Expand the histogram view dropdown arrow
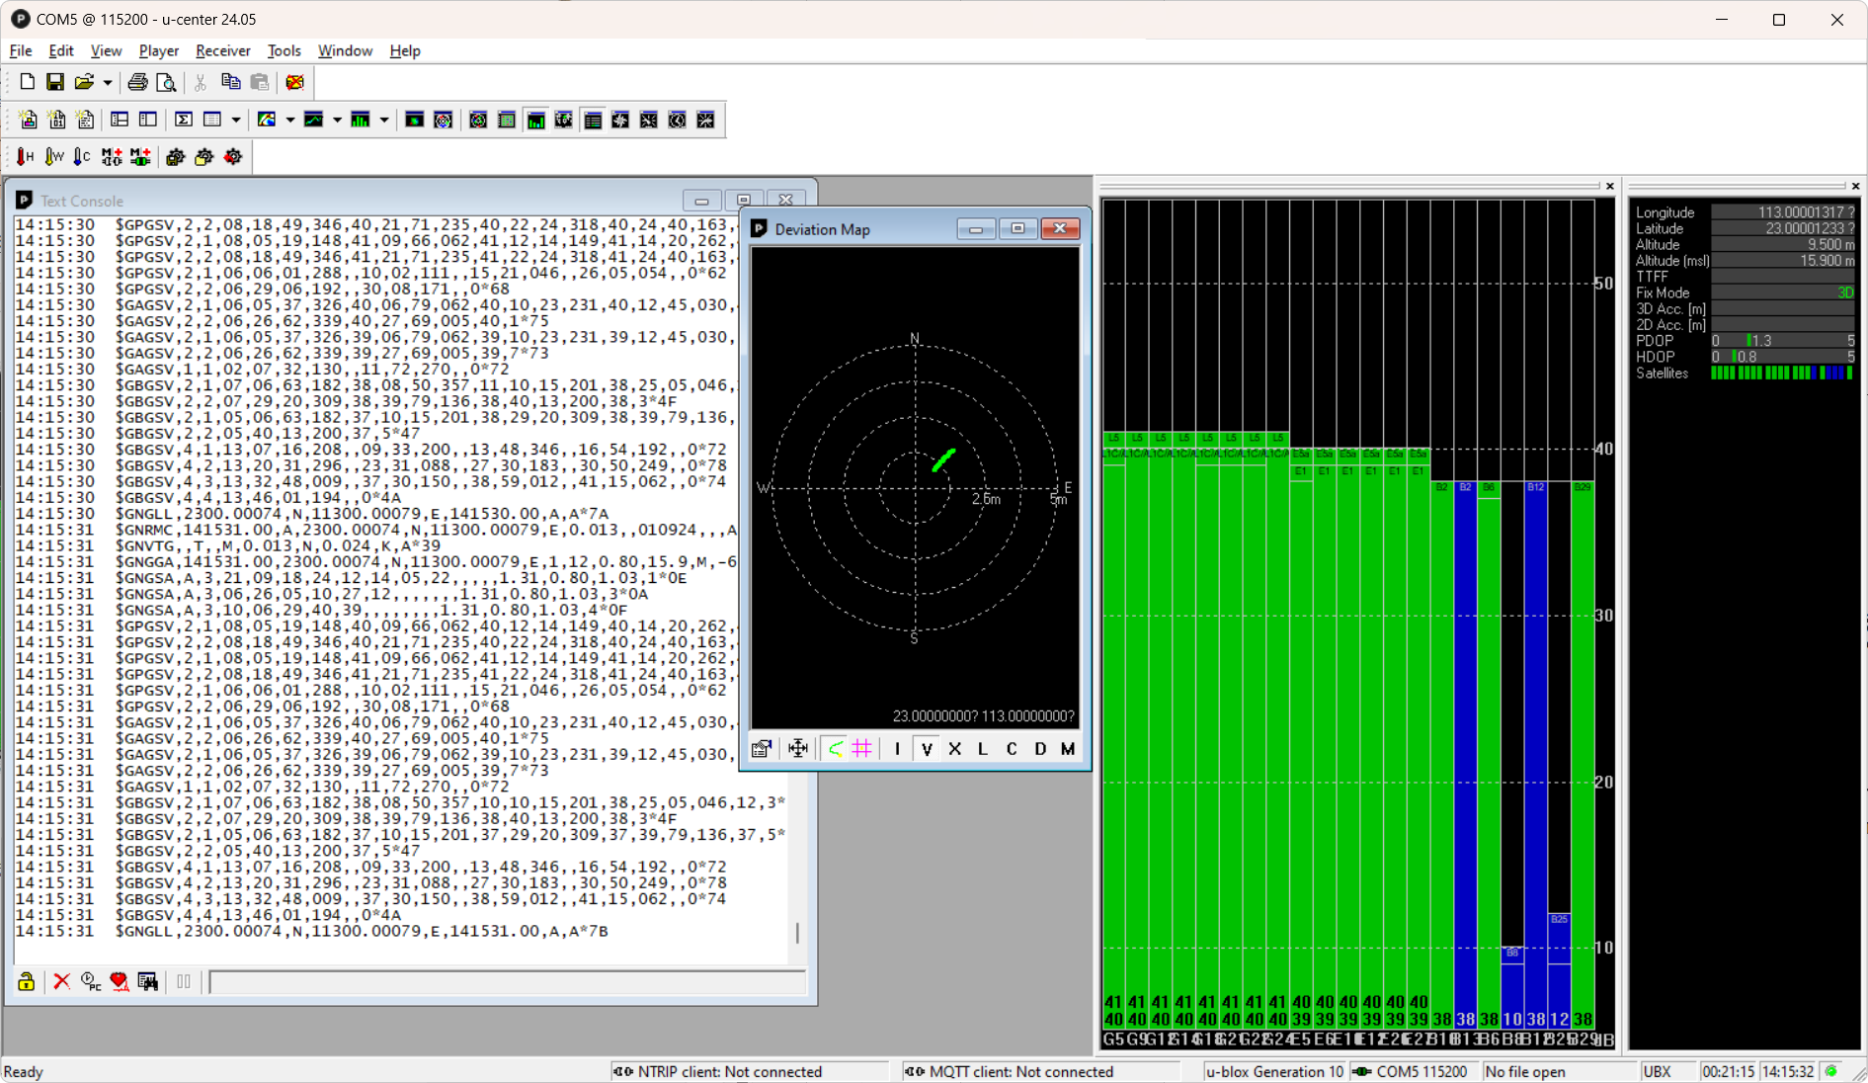1868x1083 pixels. [383, 121]
